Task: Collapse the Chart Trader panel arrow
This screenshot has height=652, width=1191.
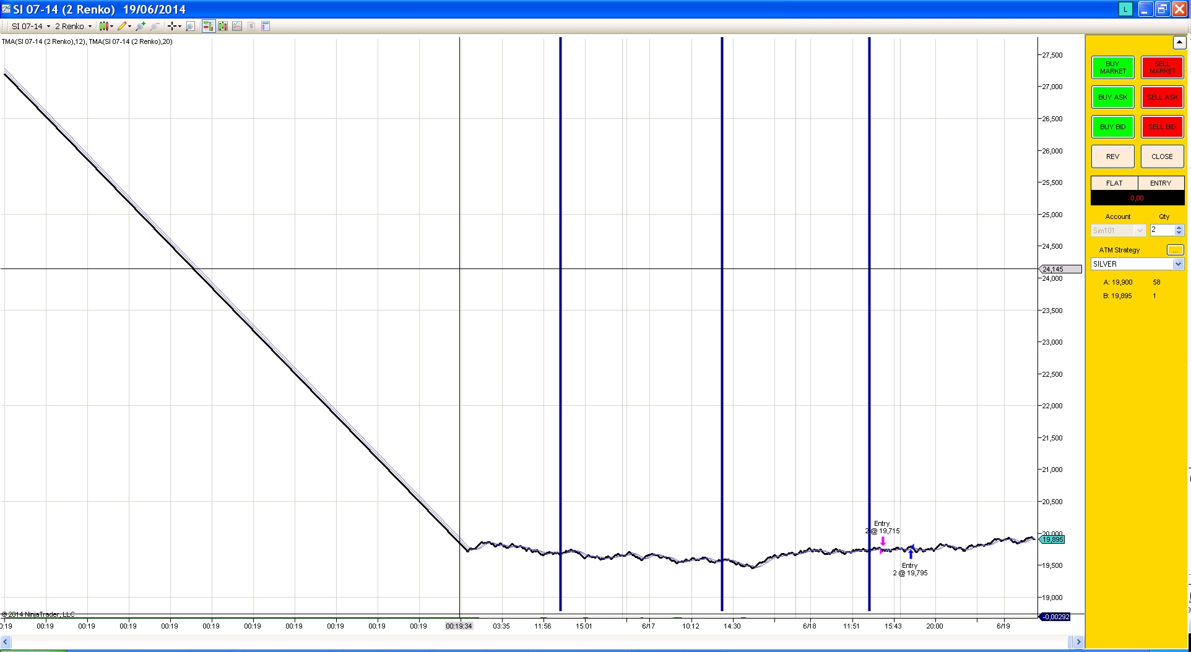Action: 1179,43
